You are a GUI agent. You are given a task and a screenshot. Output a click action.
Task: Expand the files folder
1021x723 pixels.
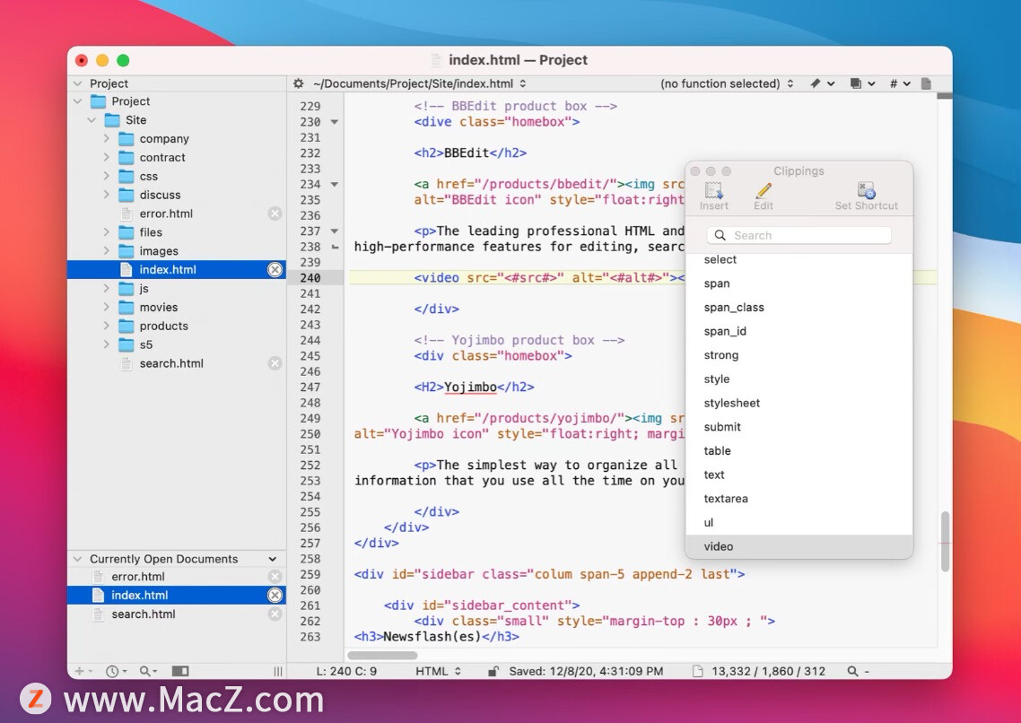(106, 231)
